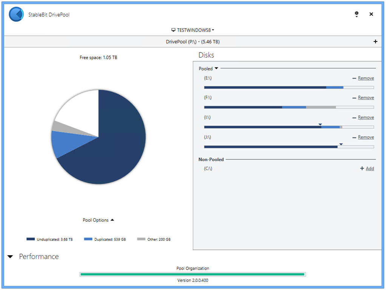Viewport: 386px width, 290px height.
Task: Click the Other: 200 GB label
Action: pyautogui.click(x=159, y=239)
